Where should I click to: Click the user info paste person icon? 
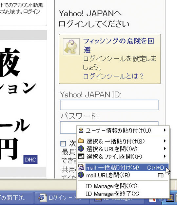(x=81, y=130)
